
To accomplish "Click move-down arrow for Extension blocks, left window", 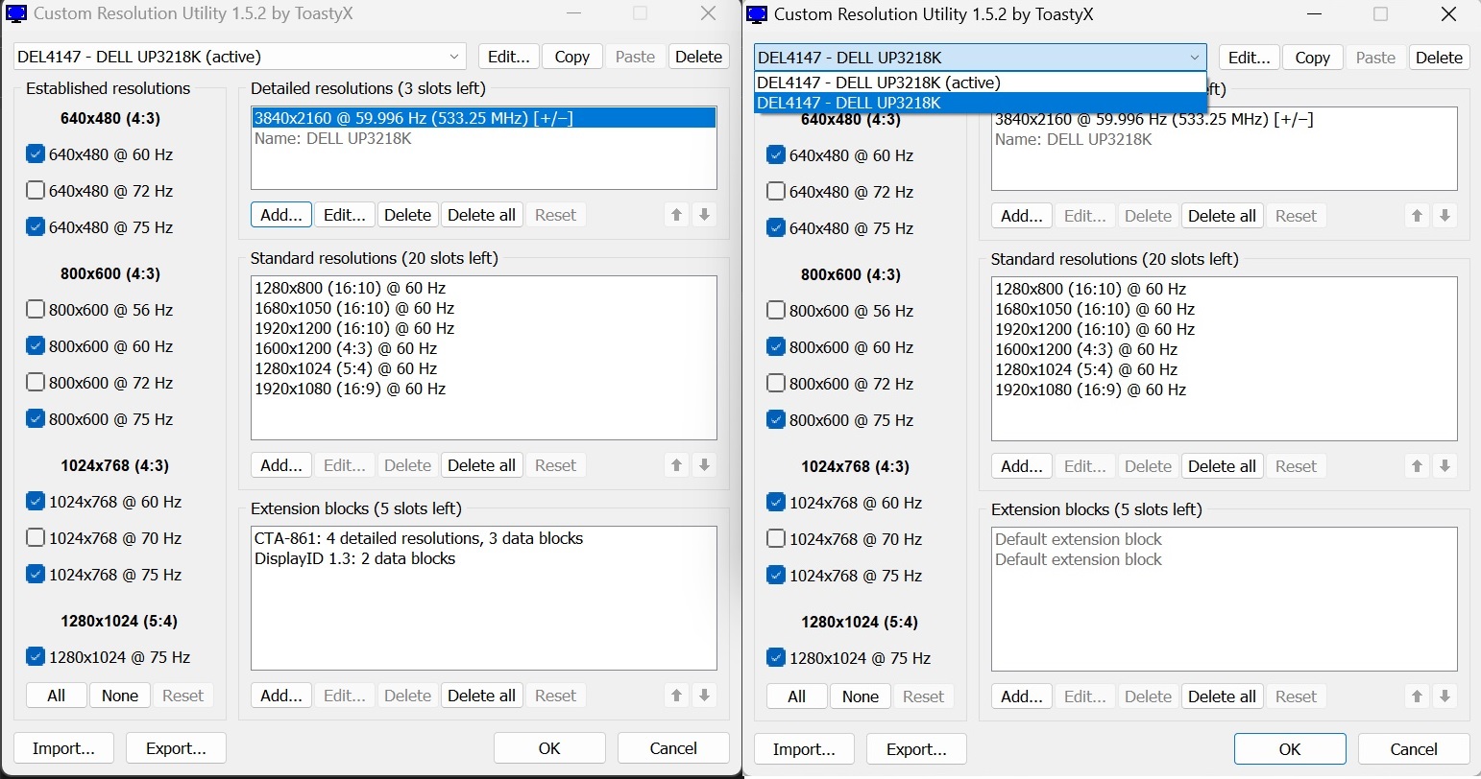I will pos(704,696).
